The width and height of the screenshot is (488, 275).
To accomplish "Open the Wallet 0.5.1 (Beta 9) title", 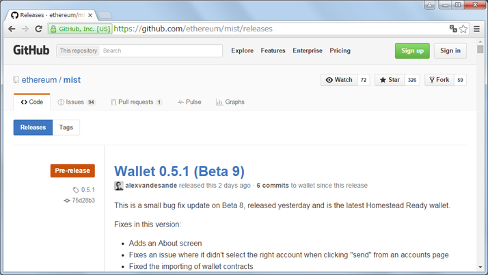I will point(179,171).
